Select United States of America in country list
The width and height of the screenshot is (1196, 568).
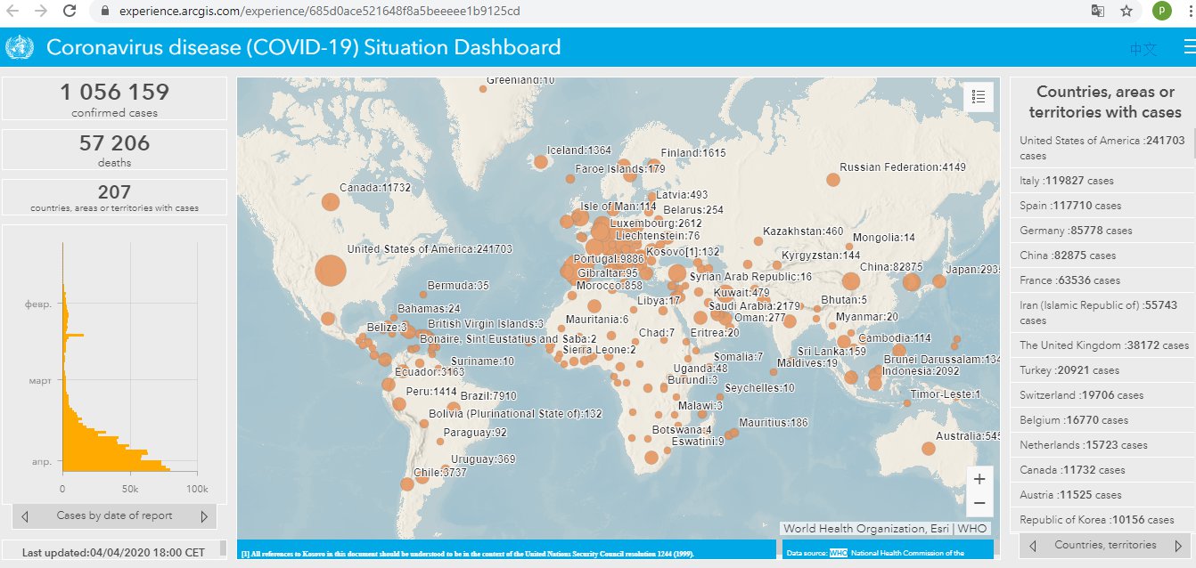pos(1103,148)
